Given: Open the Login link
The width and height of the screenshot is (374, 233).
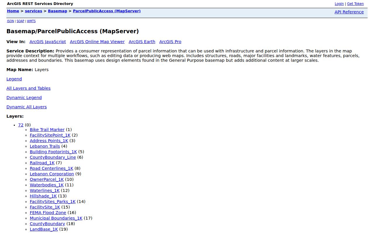Looking at the screenshot, I should click(339, 4).
